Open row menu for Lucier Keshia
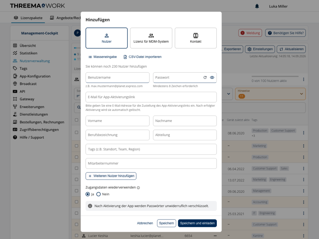Viewport: 319px width, 239px height. [303, 236]
